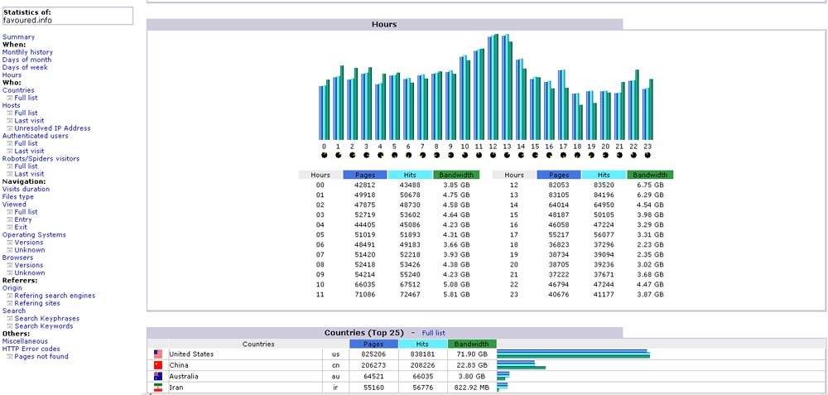Click clock icon under hour 21
828x395 pixels.
click(619, 155)
